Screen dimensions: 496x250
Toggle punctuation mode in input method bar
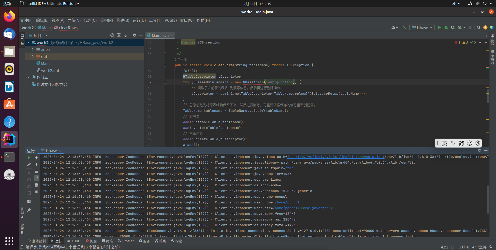tap(453, 143)
